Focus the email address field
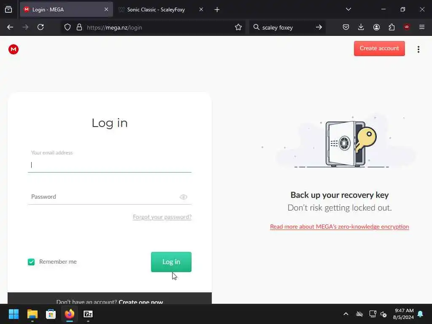The width and height of the screenshot is (432, 324). pyautogui.click(x=110, y=165)
